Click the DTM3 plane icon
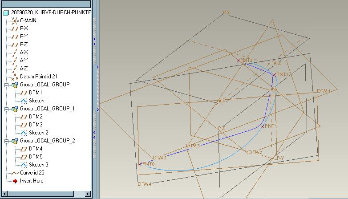Image resolution: width=348 pixels, height=199 pixels. tap(24, 125)
